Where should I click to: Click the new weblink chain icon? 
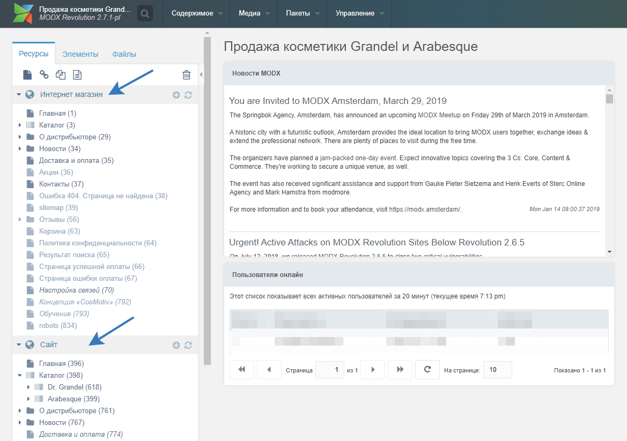(x=44, y=74)
